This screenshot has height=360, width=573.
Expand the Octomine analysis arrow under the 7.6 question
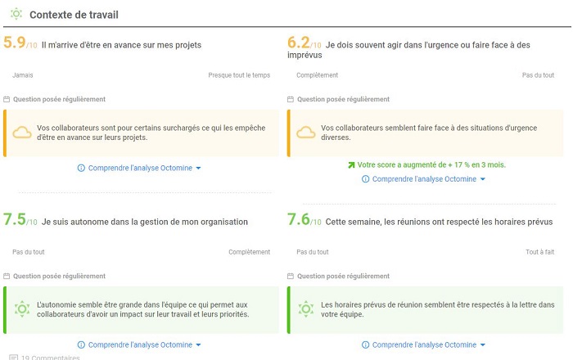click(483, 345)
